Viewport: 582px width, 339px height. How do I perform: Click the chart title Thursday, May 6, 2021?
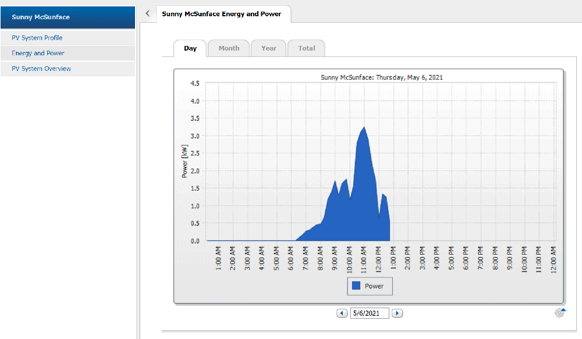[x=382, y=77]
